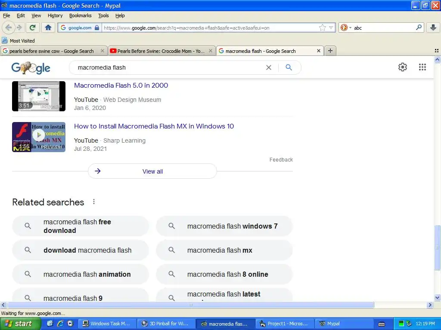Open How to Install Macromedia Flash MX link

pyautogui.click(x=154, y=126)
